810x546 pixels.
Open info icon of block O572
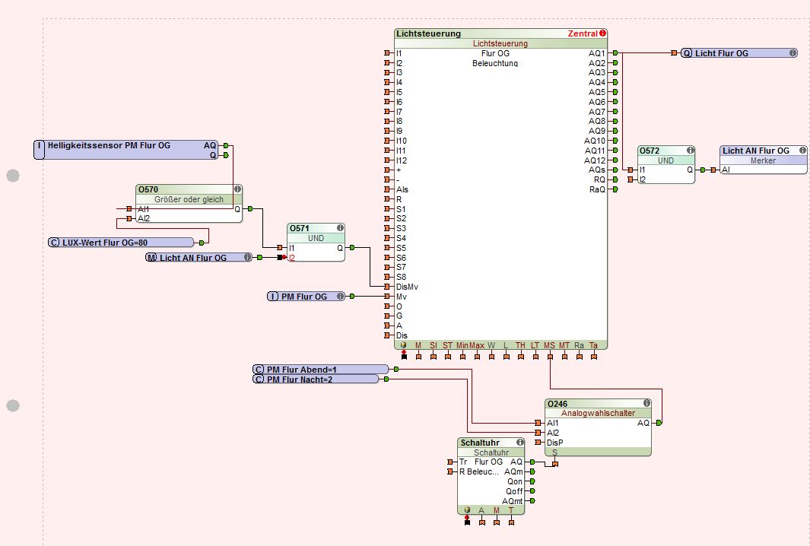click(x=690, y=151)
